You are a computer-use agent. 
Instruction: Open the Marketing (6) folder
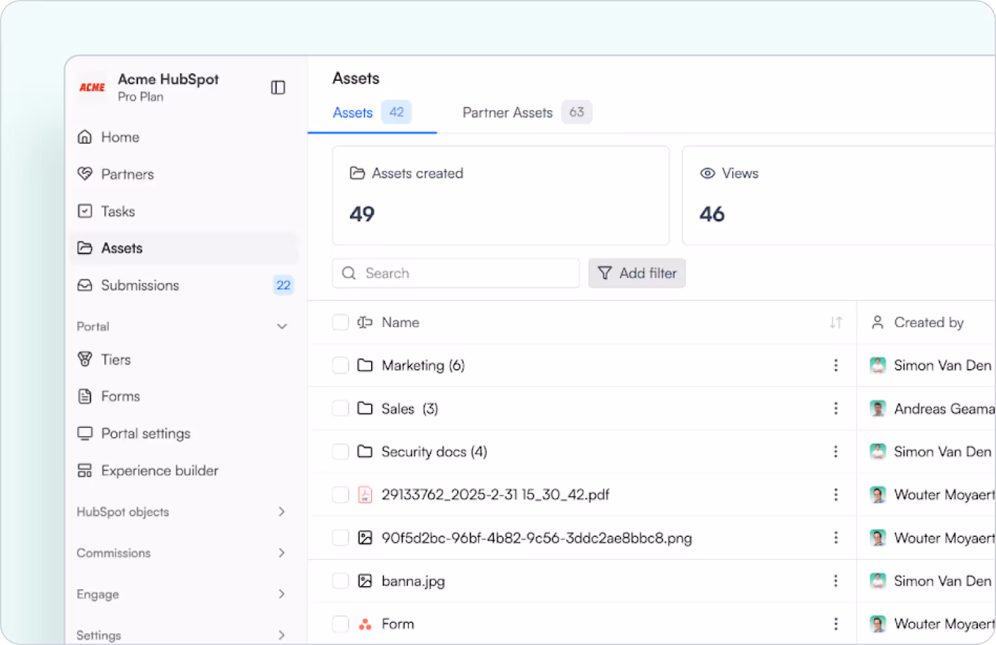coord(423,365)
